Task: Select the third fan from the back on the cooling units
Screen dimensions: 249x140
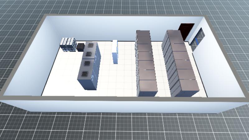Action: pyautogui.click(x=87, y=63)
